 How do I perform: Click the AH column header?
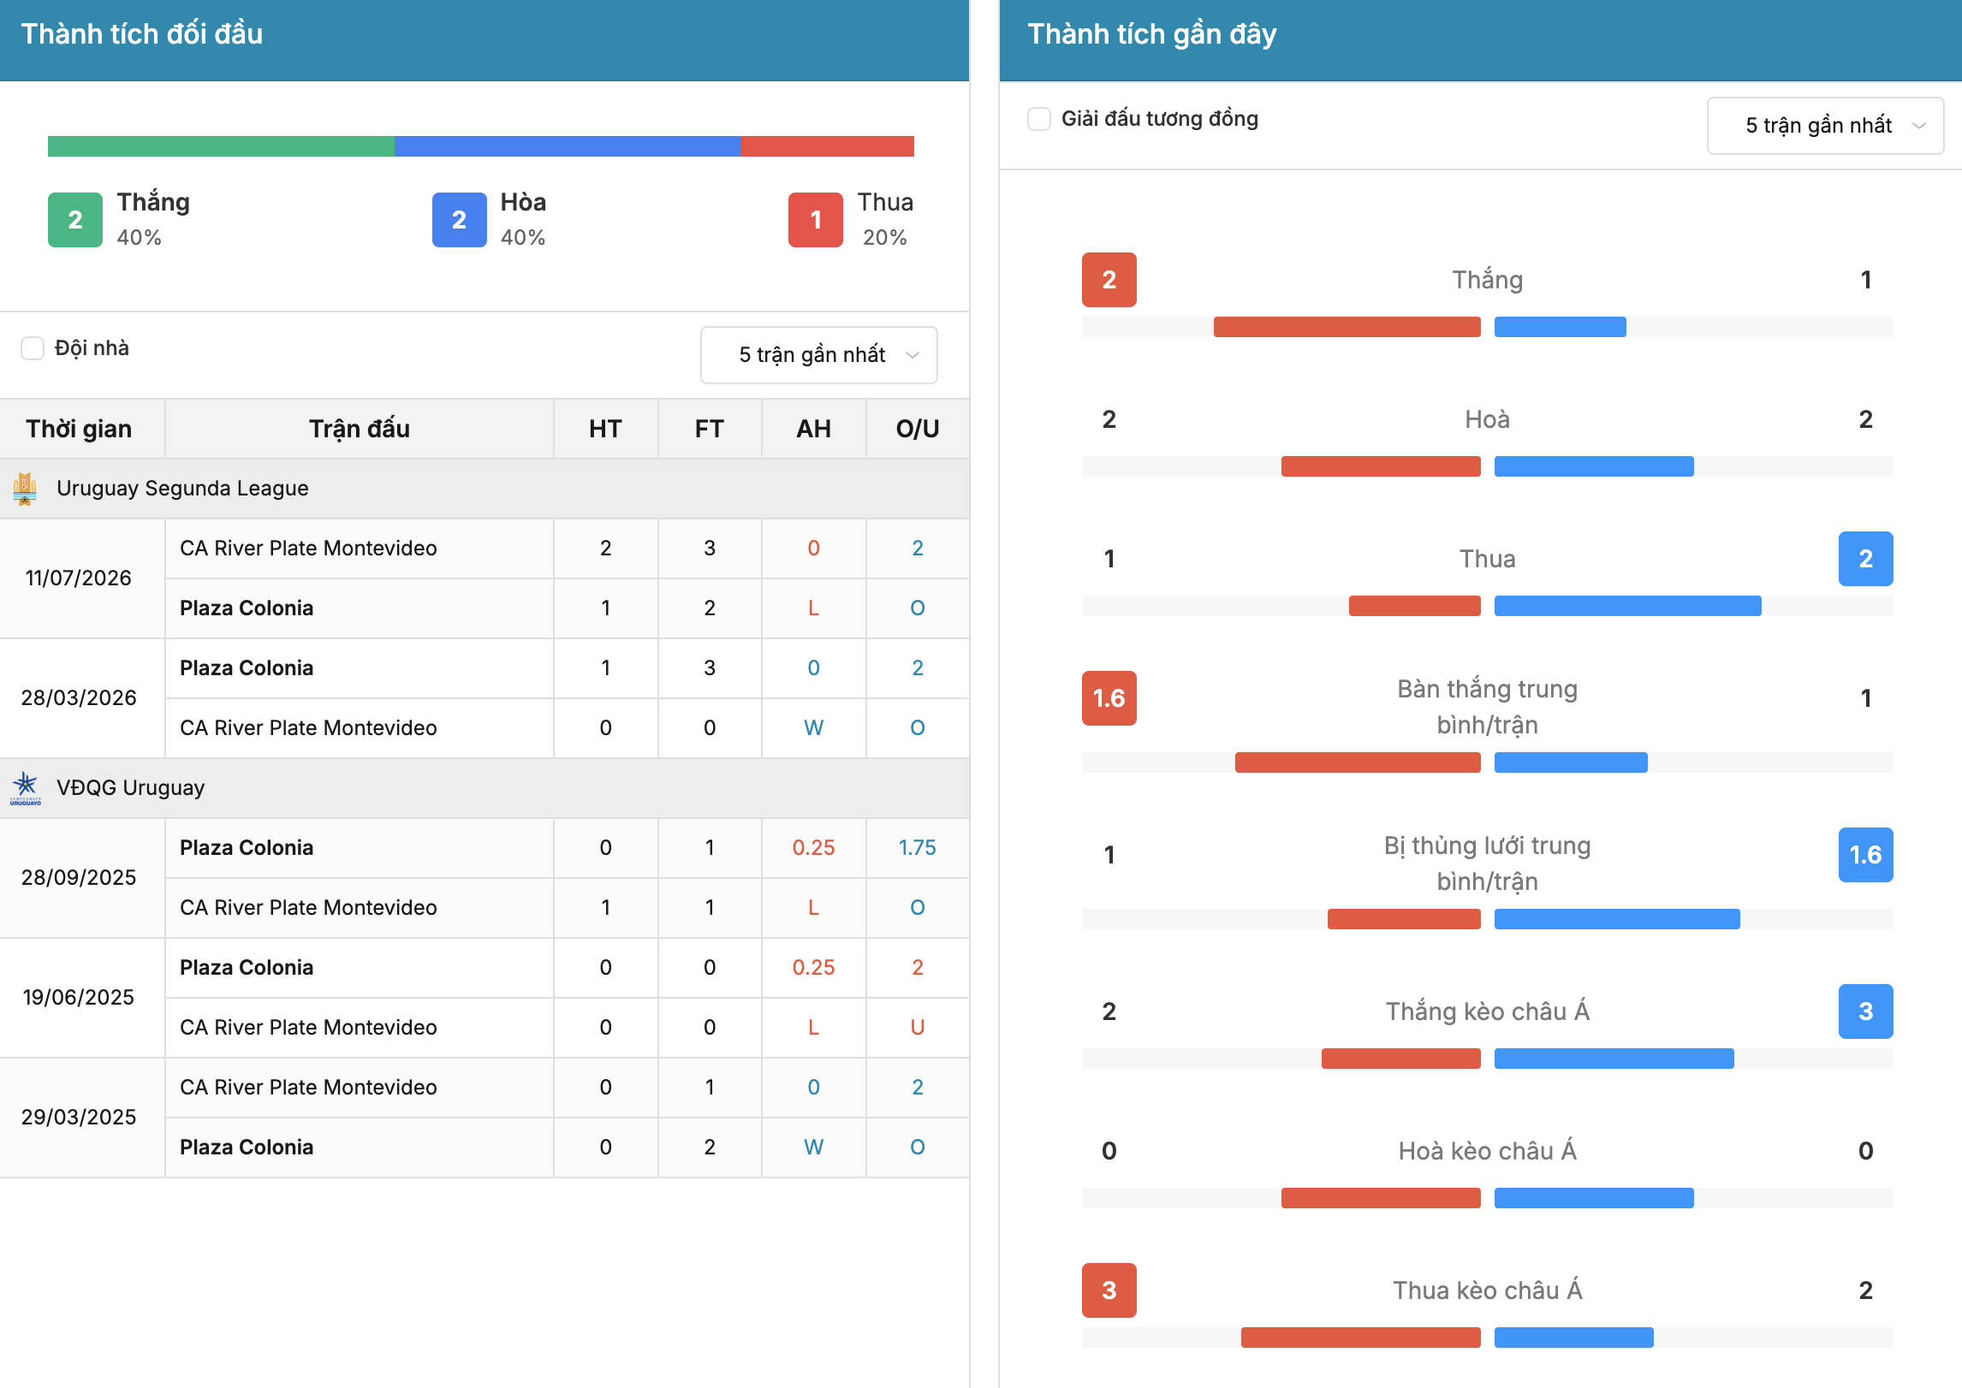click(x=813, y=429)
